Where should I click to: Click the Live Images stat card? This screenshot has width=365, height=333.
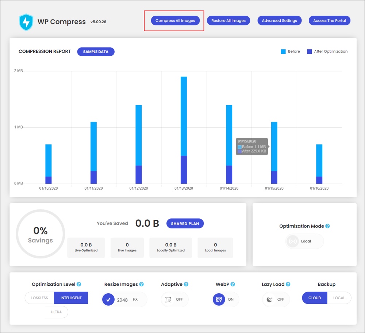pos(127,247)
